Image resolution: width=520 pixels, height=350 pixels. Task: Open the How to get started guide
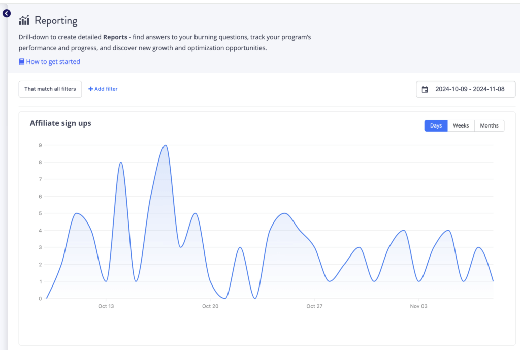(x=53, y=61)
